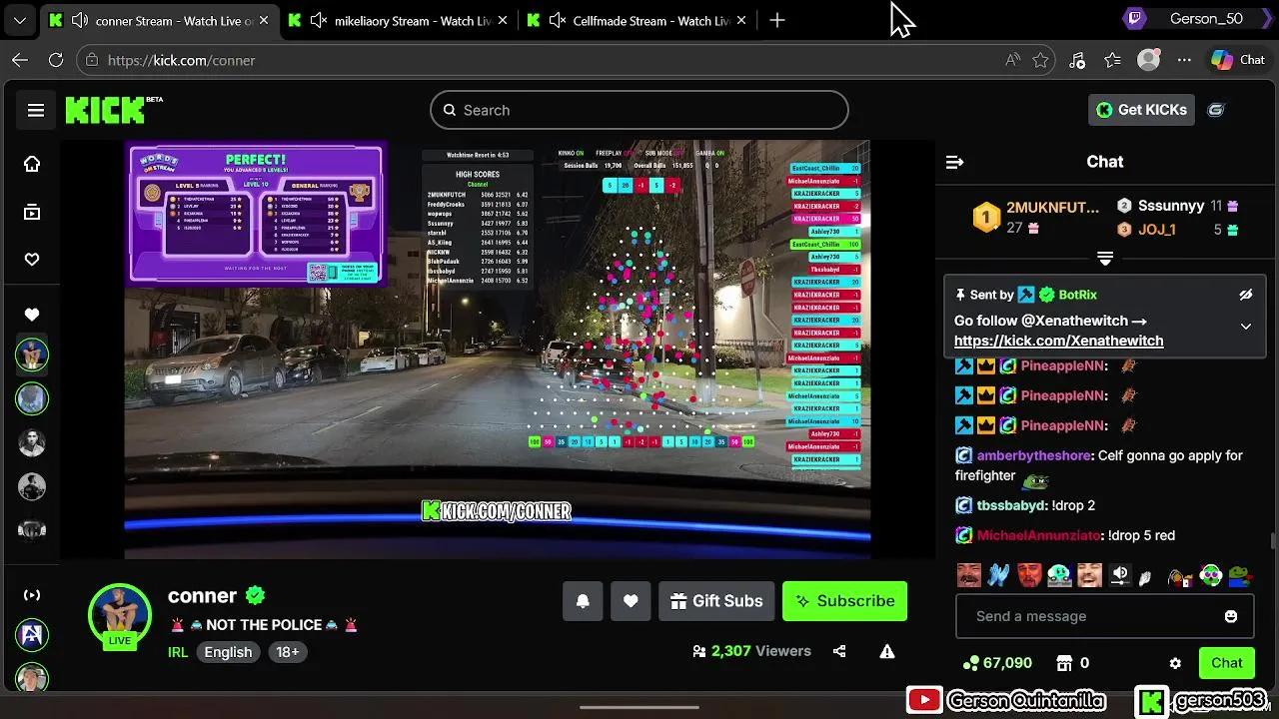1279x719 pixels.
Task: Open the emoji picker in chat input
Action: click(1231, 616)
